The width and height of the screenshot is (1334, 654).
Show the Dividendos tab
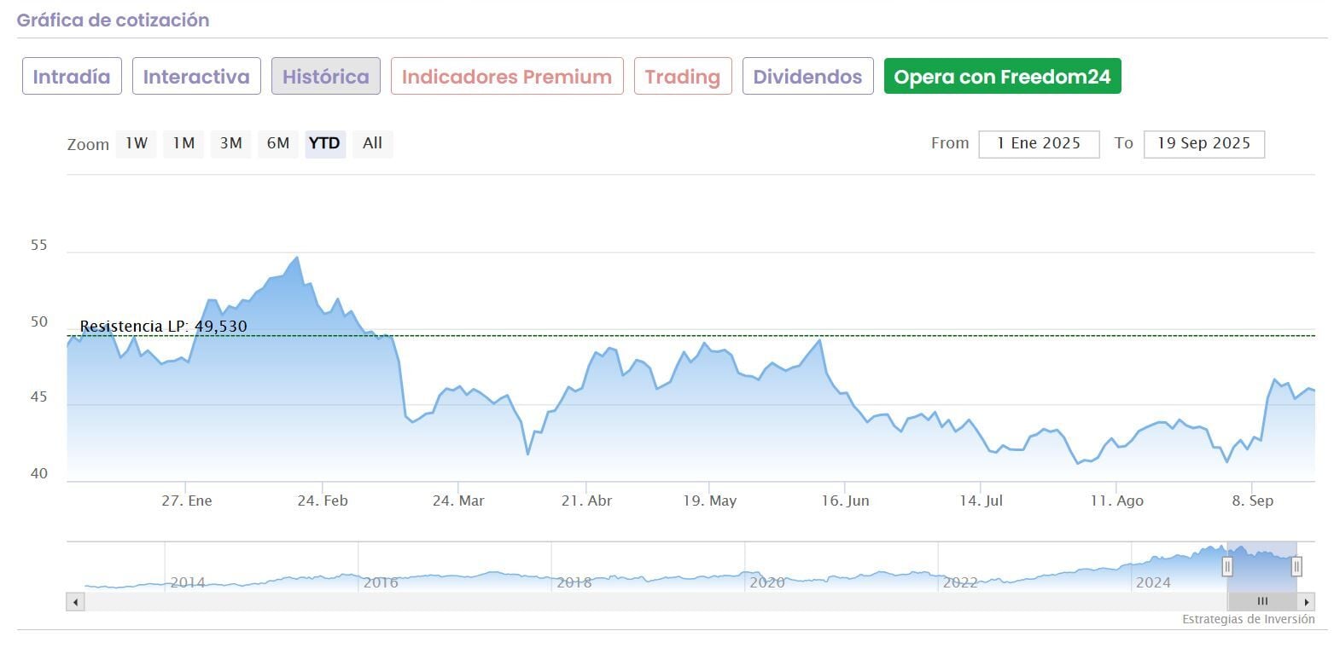coord(807,77)
